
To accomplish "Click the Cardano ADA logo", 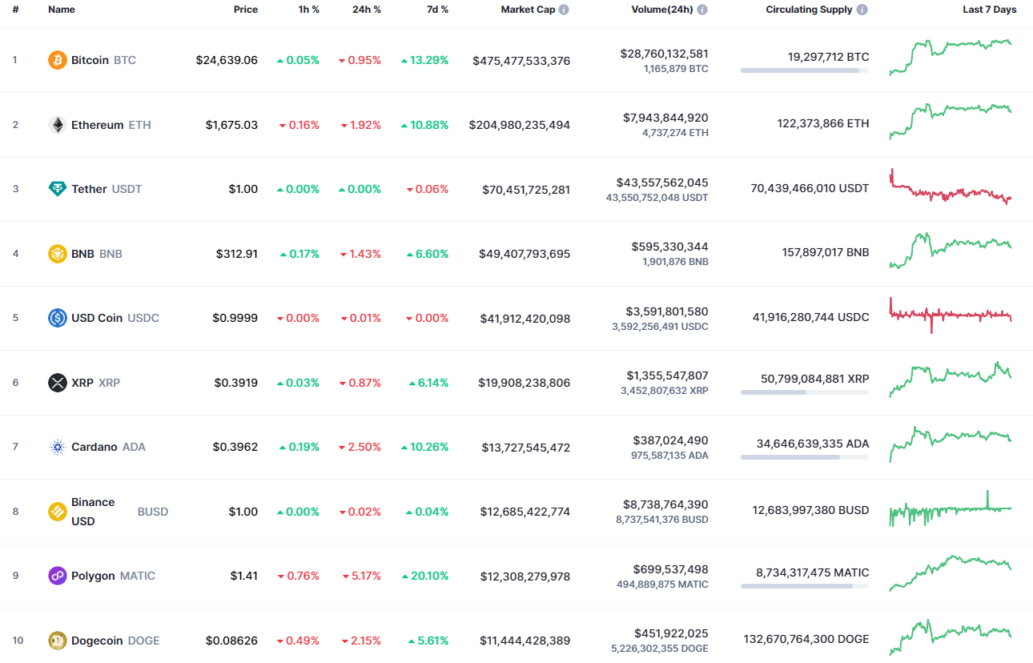I will [56, 447].
